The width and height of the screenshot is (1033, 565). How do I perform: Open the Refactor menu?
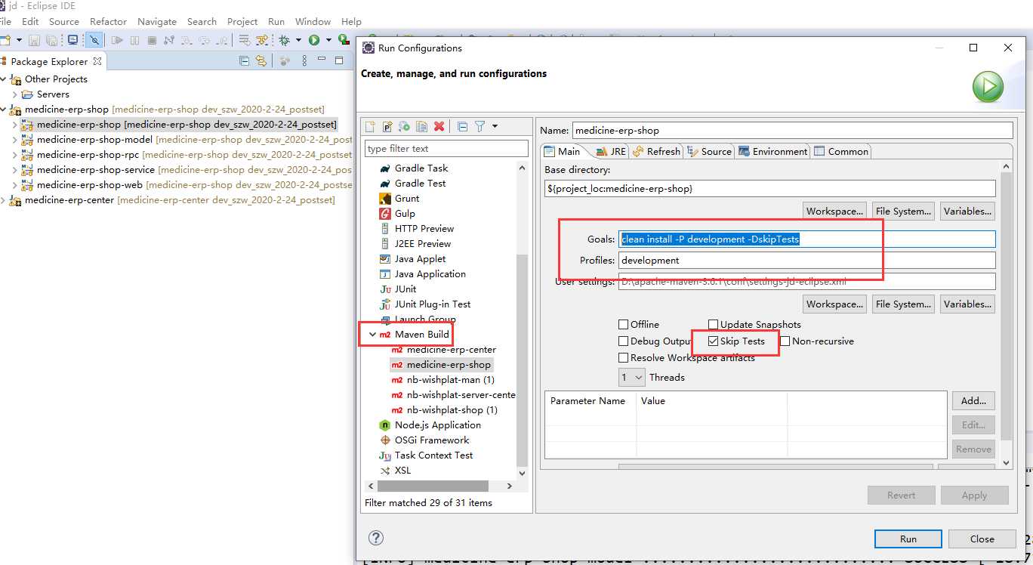(x=108, y=21)
